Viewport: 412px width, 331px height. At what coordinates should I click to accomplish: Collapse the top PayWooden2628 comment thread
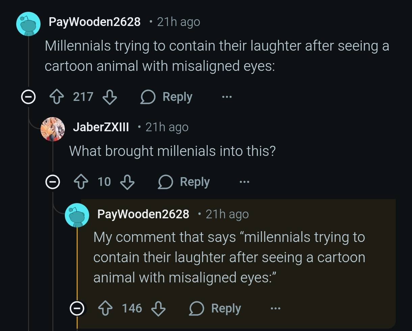coord(28,98)
